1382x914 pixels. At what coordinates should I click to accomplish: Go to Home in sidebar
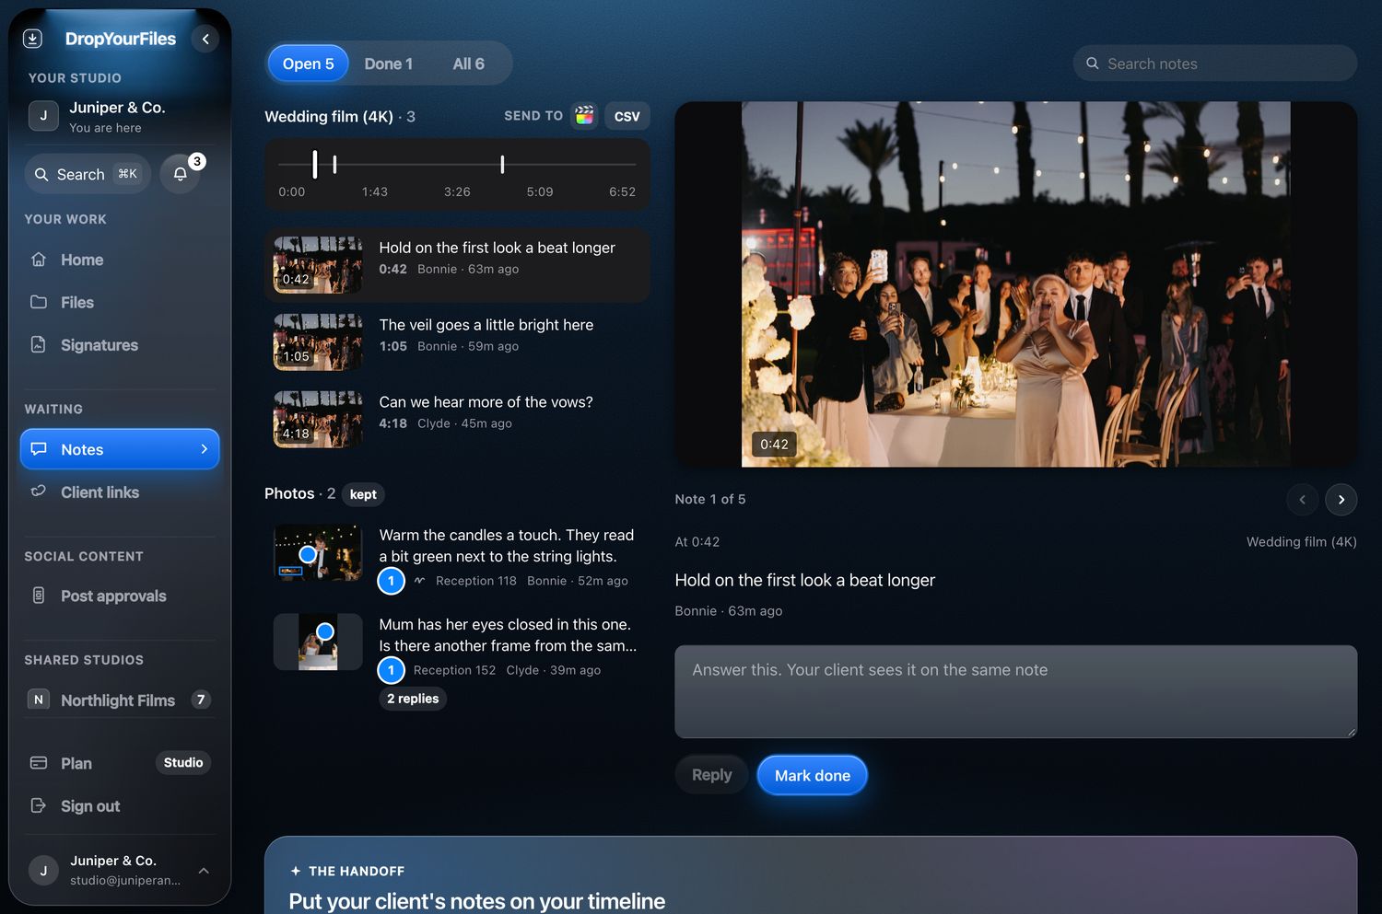pyautogui.click(x=120, y=260)
